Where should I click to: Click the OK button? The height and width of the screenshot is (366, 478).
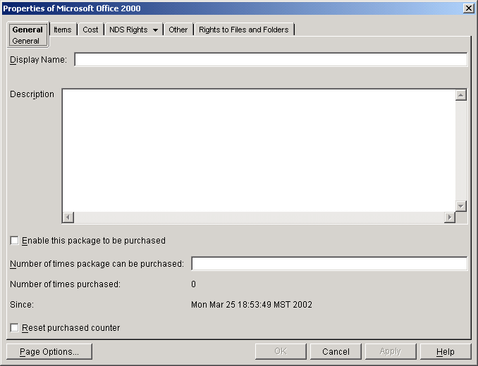tap(281, 351)
